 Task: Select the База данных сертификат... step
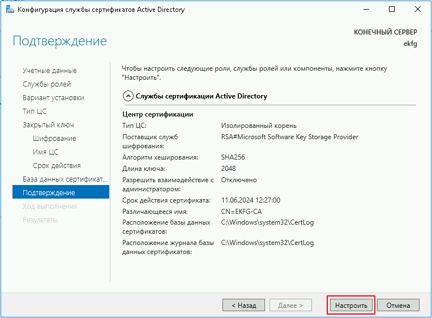65,179
